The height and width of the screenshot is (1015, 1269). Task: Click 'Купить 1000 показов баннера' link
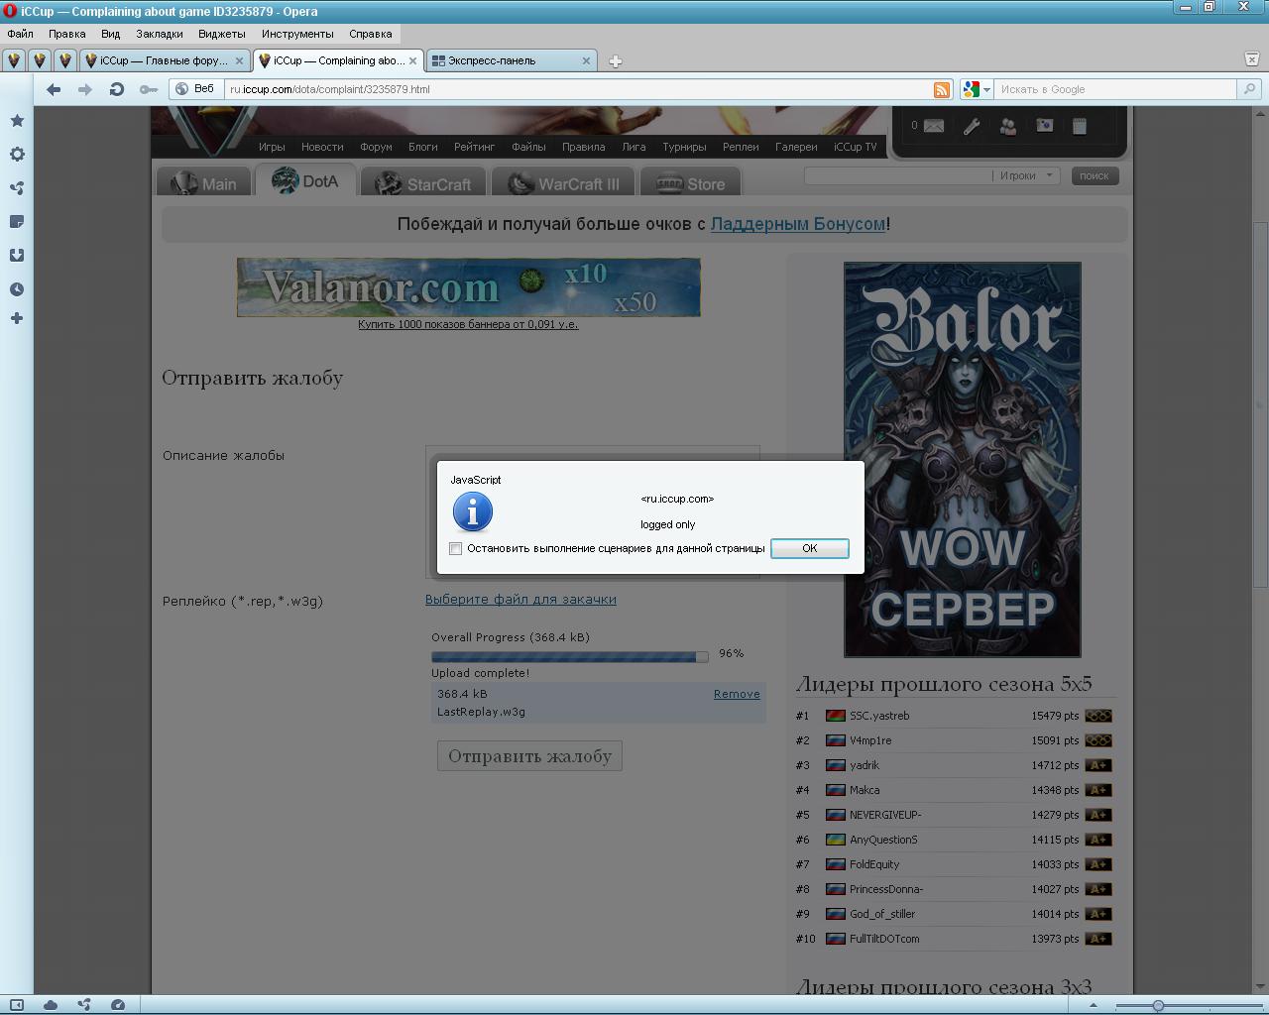click(468, 324)
